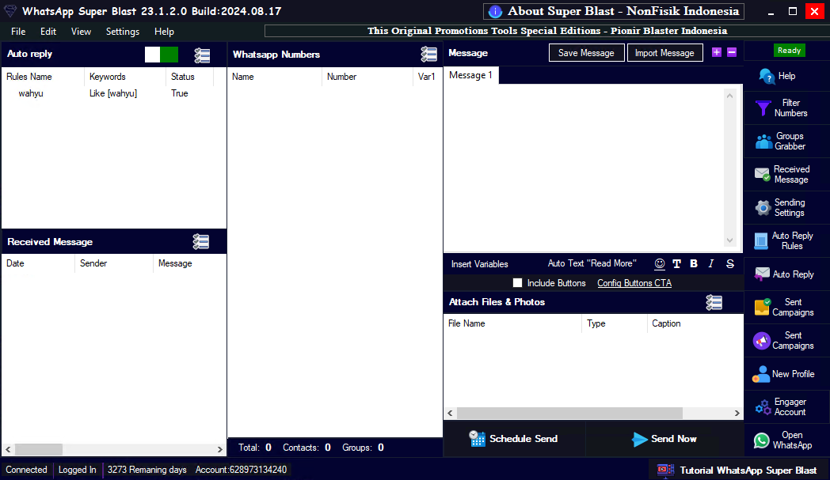
Task: Click Received Message list right scroll arrow
Action: pos(220,449)
